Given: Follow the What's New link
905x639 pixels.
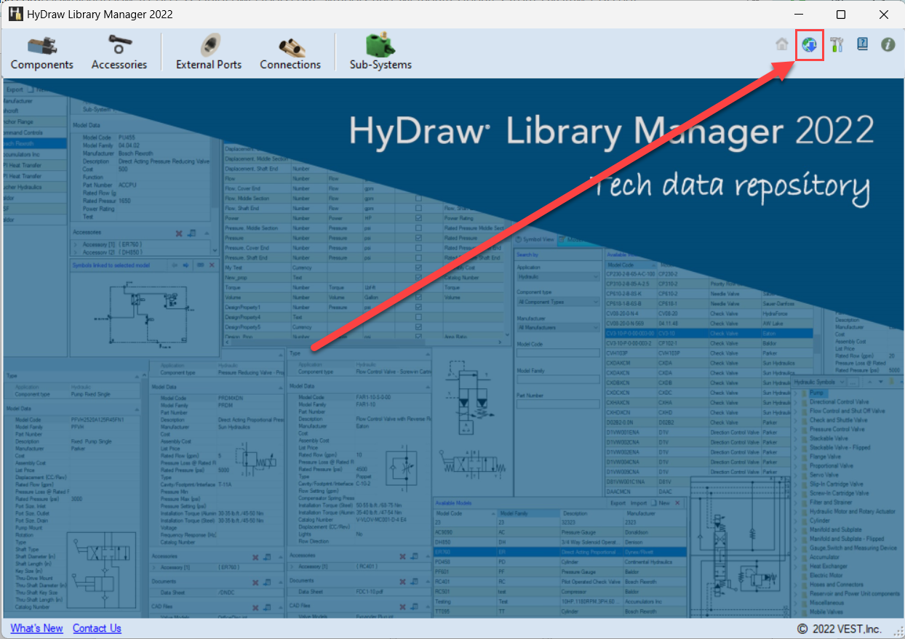Looking at the screenshot, I should coord(36,628).
